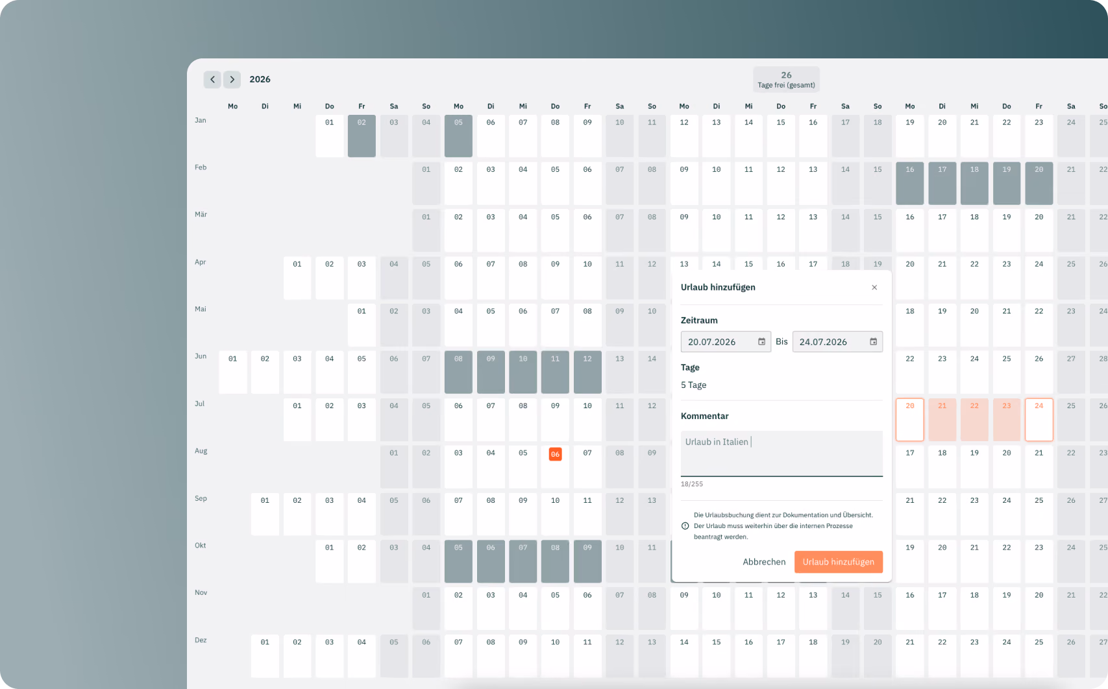Screen dimensions: 1108x689
Task: Click the Aug month label
Action: click(x=201, y=451)
